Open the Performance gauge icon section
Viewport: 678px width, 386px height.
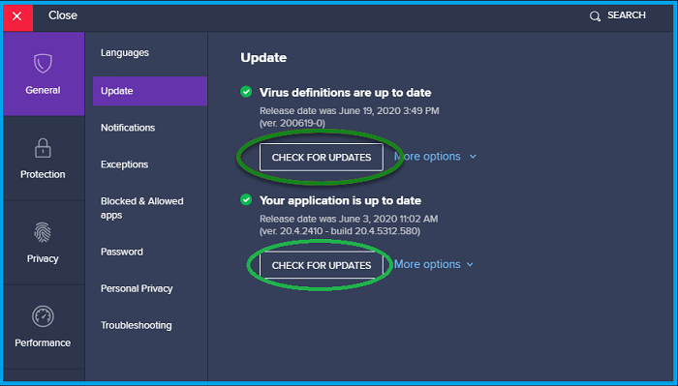(44, 327)
